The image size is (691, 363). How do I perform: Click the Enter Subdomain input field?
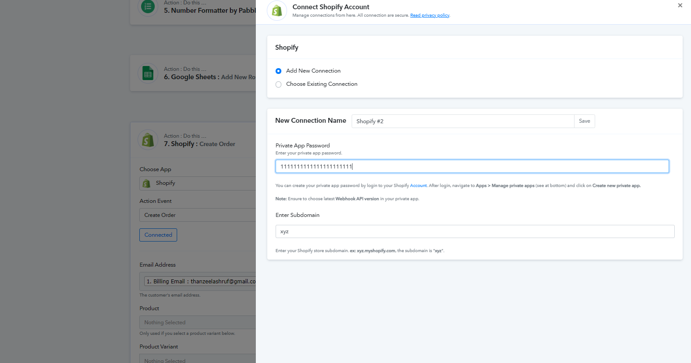coord(475,231)
